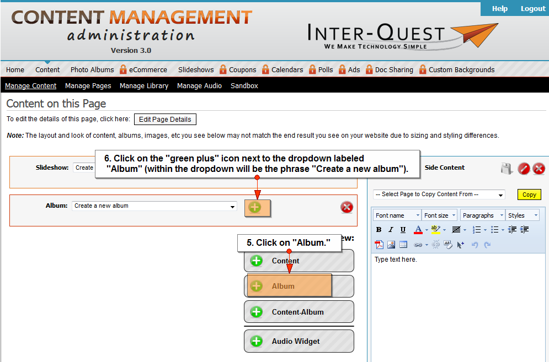Toggle underline formatting

point(403,230)
